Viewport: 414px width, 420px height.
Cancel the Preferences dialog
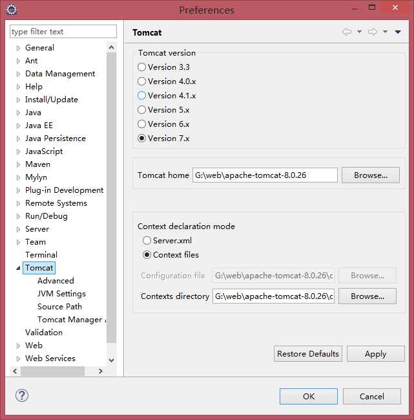coord(372,397)
